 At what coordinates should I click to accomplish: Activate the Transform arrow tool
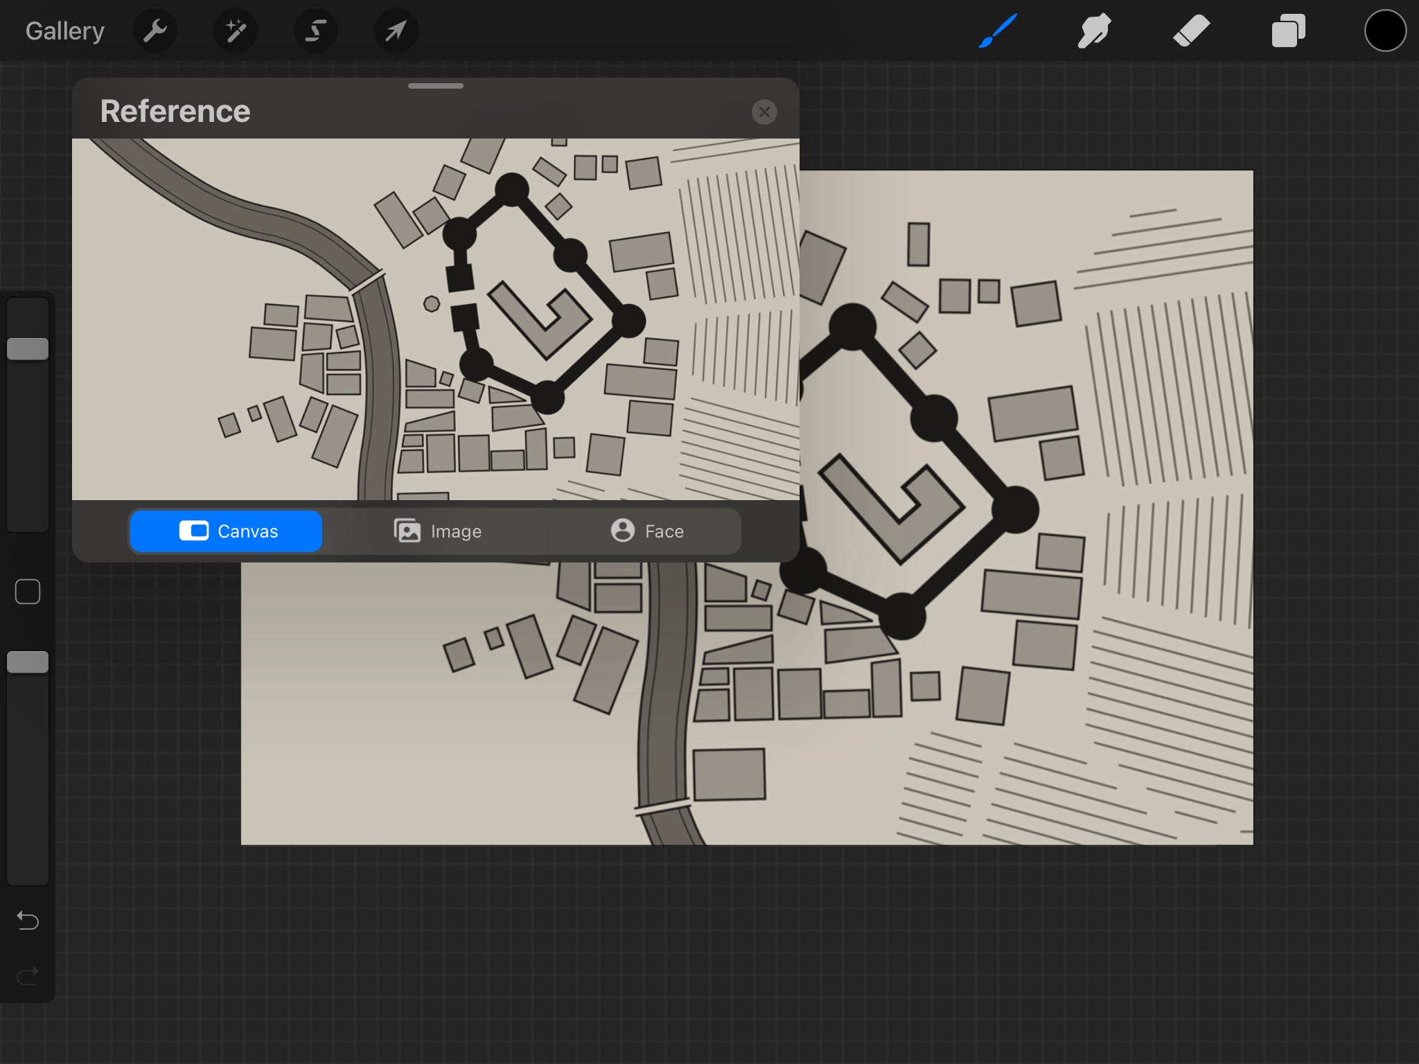(396, 30)
